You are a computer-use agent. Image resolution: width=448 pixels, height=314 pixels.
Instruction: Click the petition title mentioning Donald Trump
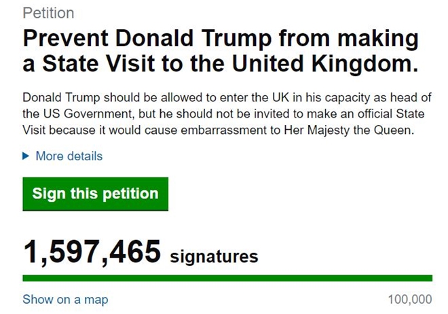(x=221, y=50)
